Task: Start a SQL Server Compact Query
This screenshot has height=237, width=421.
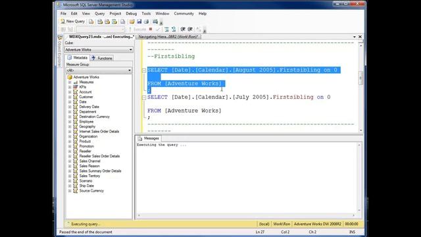Action: [123, 22]
